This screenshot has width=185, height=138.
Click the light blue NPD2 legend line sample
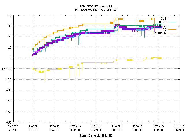coord(172,26)
